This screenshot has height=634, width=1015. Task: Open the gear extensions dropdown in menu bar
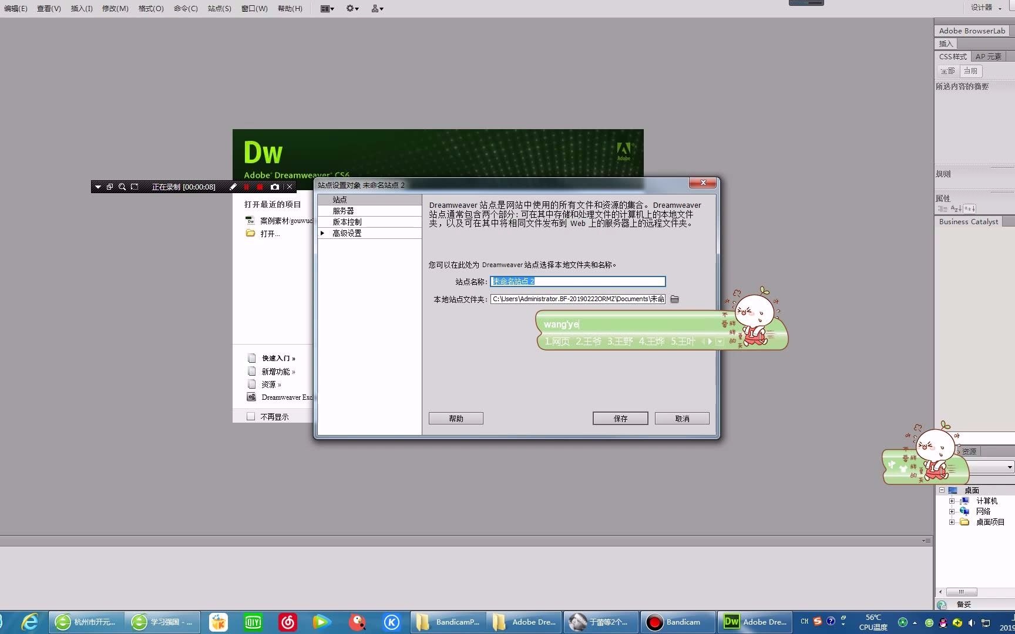352,8
